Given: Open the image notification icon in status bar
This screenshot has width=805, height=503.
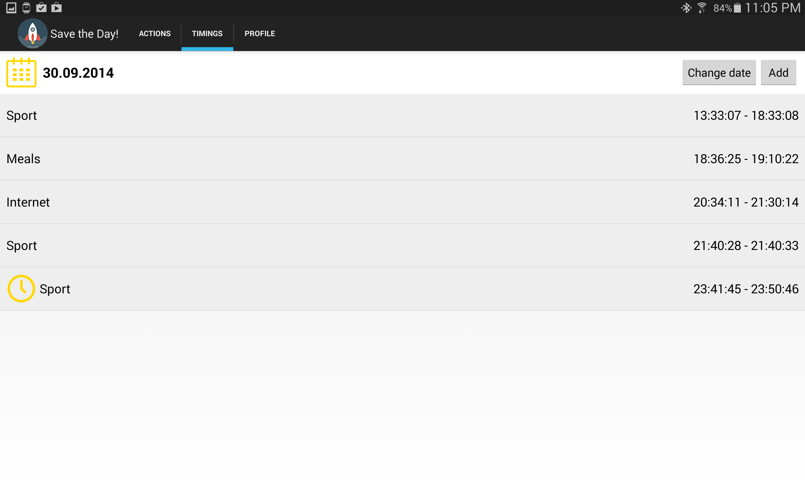Looking at the screenshot, I should point(11,8).
